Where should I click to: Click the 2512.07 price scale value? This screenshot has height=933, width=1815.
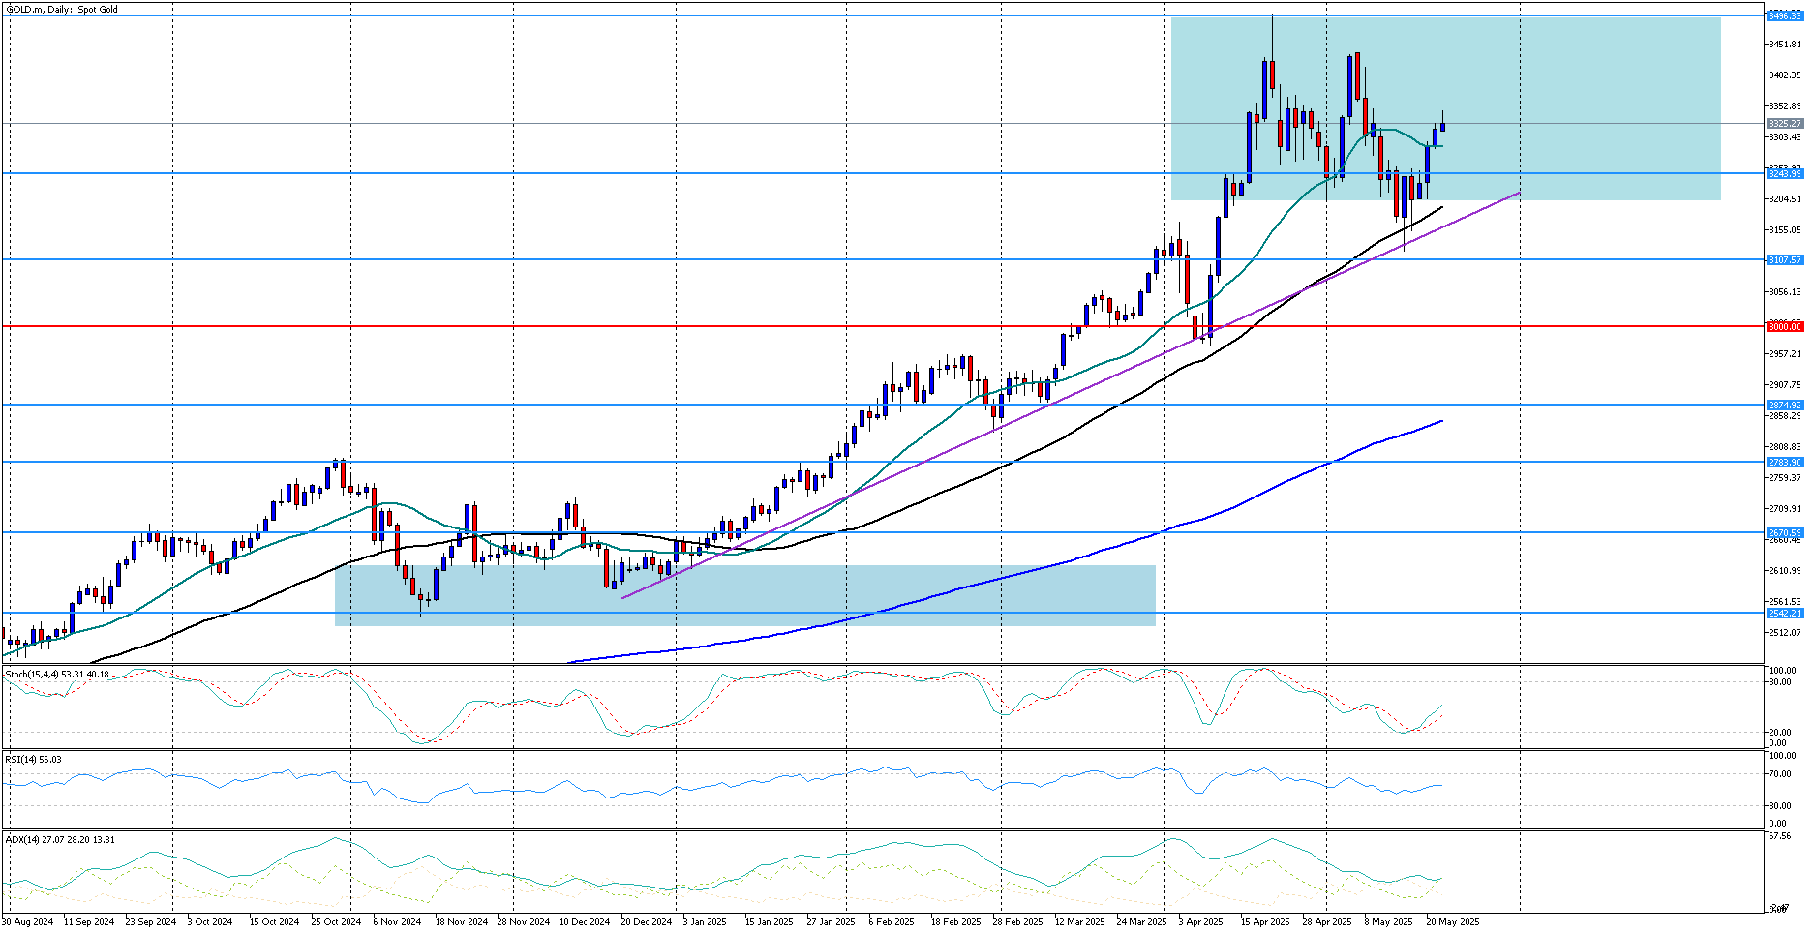(1785, 633)
